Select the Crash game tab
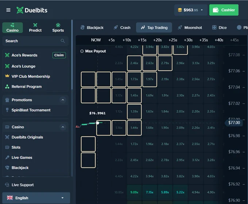Screen dimensions: 248x204 click(x=122, y=28)
